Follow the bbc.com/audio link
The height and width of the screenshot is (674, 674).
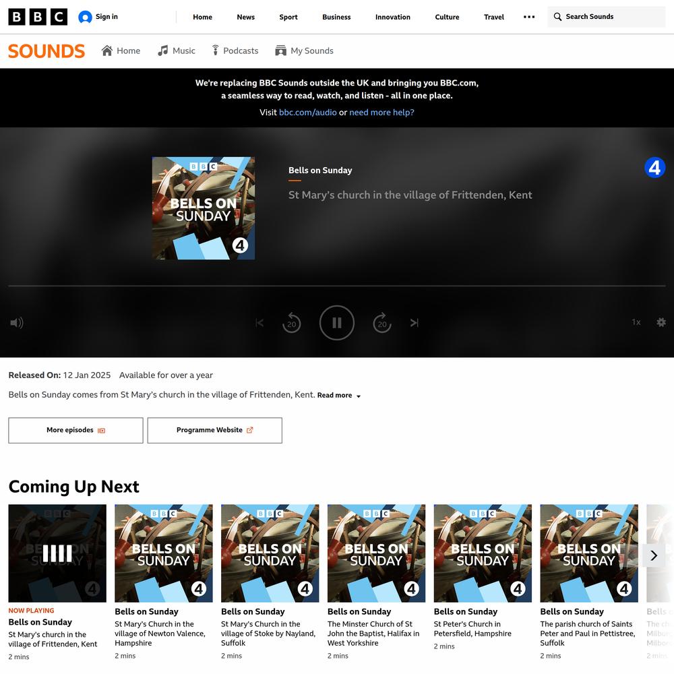point(308,113)
